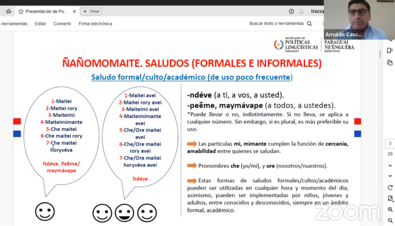Click the vertical scrollbar thumb

coord(380,54)
